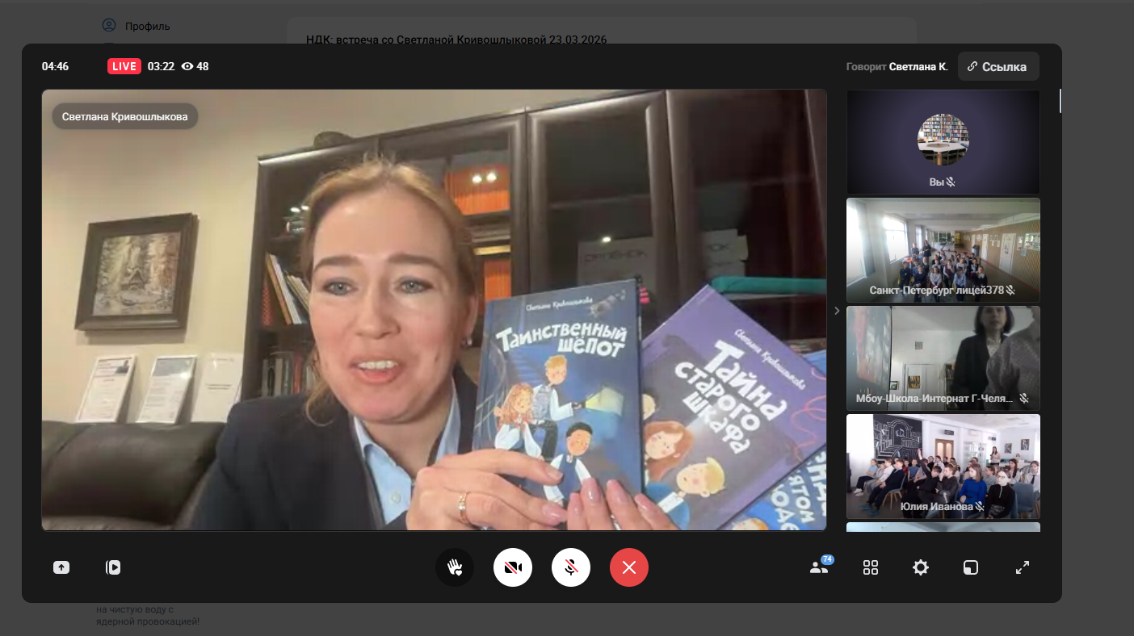The width and height of the screenshot is (1134, 636).
Task: Open Профиль in the left menu
Action: click(146, 26)
